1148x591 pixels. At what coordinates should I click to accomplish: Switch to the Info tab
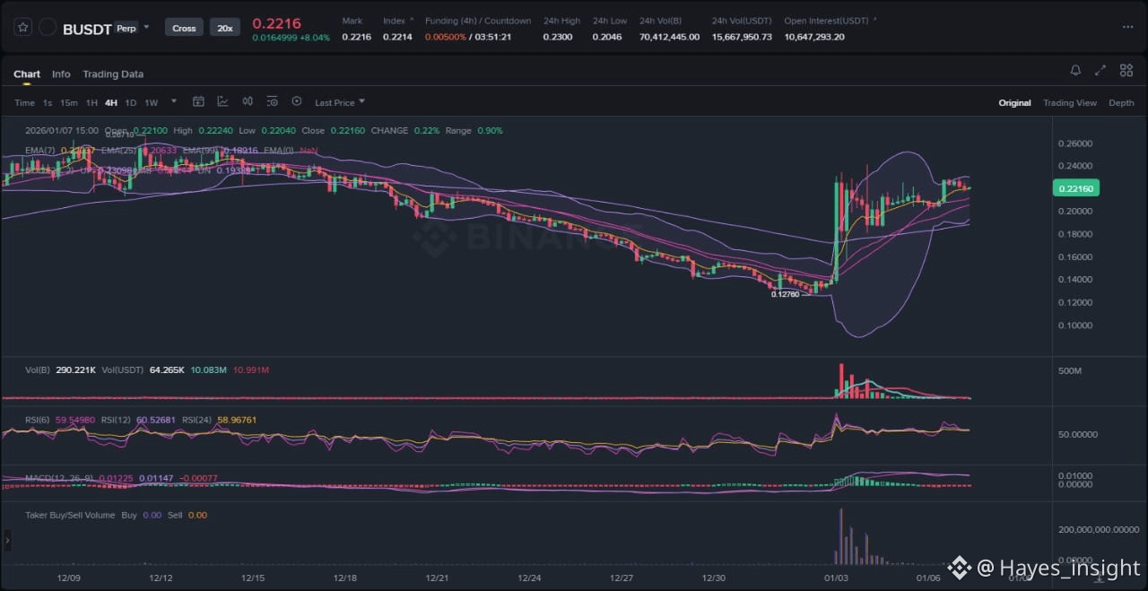(61, 74)
